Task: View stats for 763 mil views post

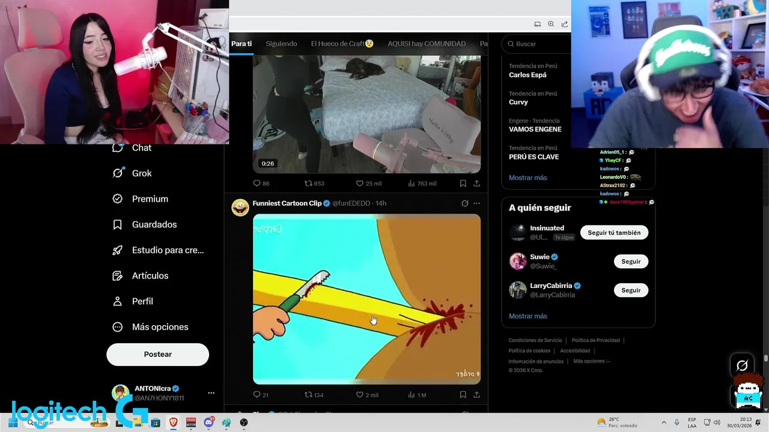Action: 422,184
